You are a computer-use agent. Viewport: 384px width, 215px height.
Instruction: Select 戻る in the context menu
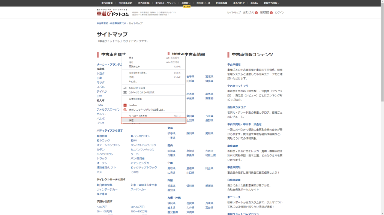click(x=153, y=58)
